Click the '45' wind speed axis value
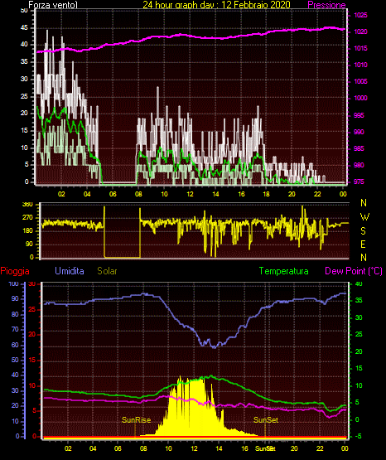 coord(24,28)
